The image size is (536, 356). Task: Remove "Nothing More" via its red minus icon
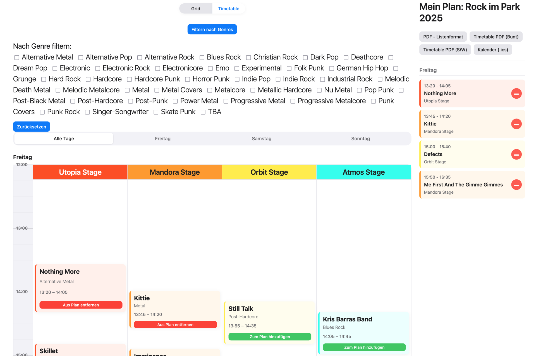click(x=517, y=93)
